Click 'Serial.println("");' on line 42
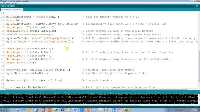 21,63
